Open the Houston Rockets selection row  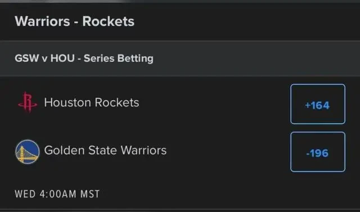pos(180,104)
